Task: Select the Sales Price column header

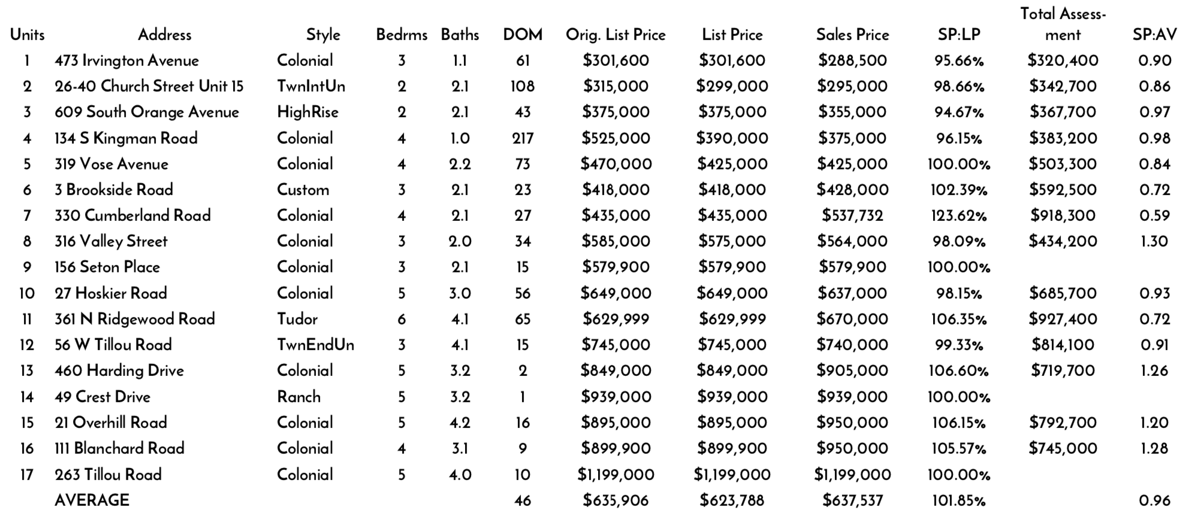Action: coord(852,35)
